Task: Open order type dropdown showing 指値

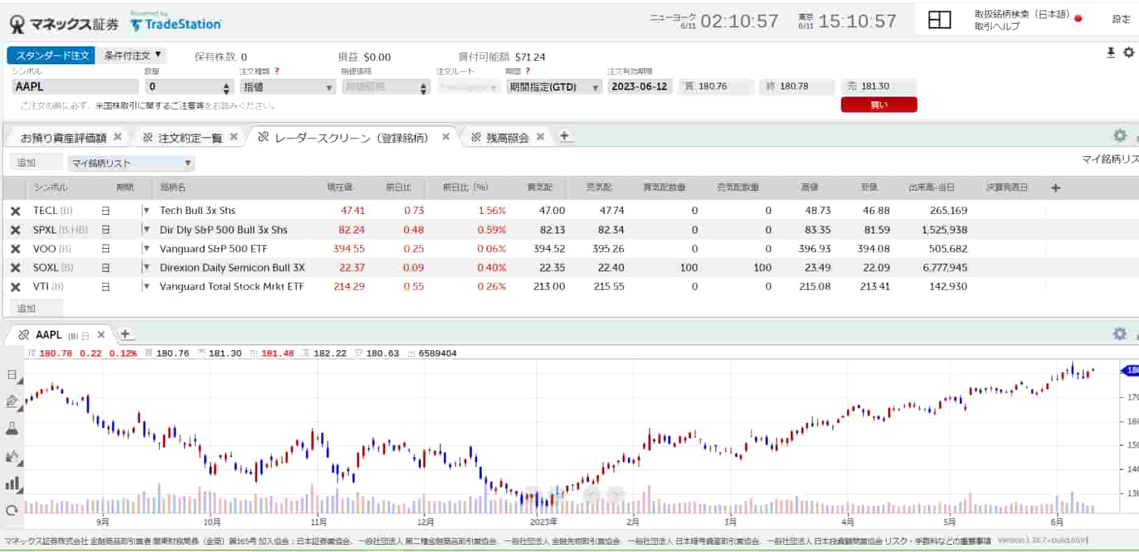Action: point(287,87)
